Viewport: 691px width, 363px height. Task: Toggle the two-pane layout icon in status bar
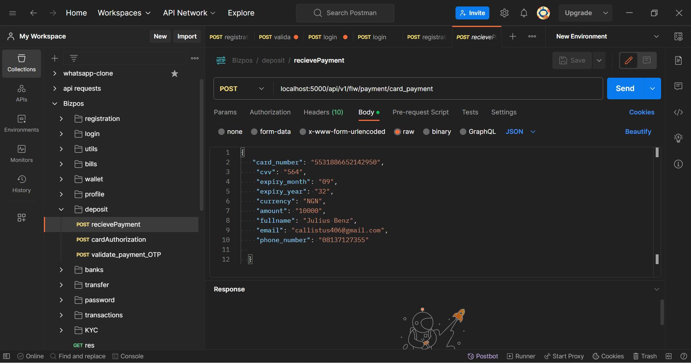pyautogui.click(x=669, y=356)
